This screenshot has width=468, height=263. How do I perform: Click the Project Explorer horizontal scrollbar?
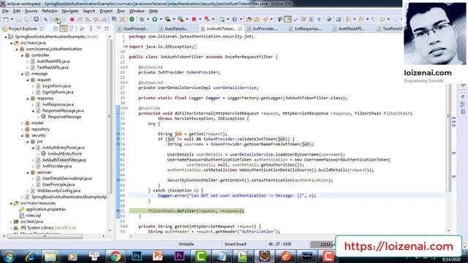point(45,237)
